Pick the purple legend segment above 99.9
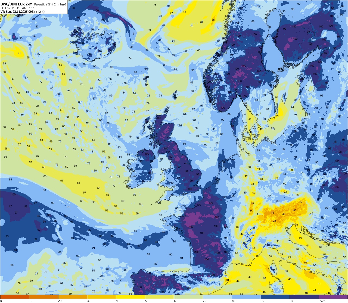This screenshot has height=303, width=348. click(333, 297)
